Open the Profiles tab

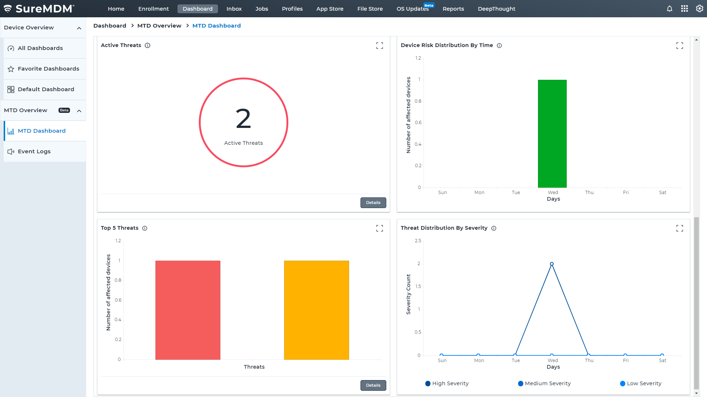(292, 9)
